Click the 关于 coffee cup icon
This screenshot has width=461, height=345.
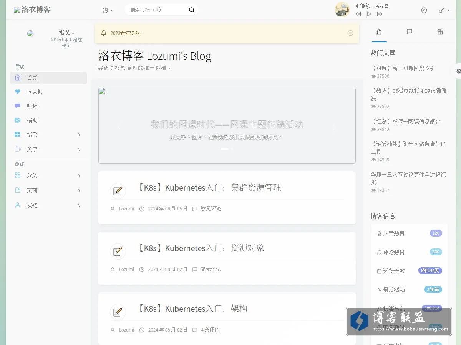tap(17, 149)
